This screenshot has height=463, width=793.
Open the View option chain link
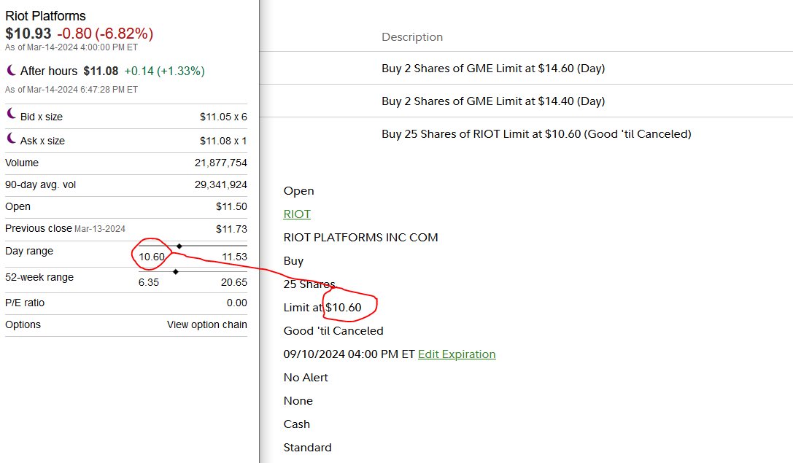click(x=207, y=324)
